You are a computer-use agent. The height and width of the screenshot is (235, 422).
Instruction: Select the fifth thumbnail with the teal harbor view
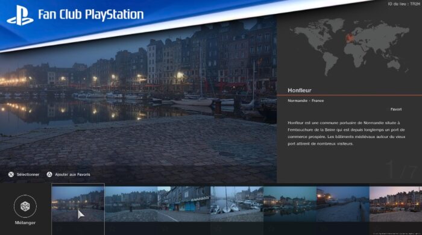pyautogui.click(x=290, y=204)
